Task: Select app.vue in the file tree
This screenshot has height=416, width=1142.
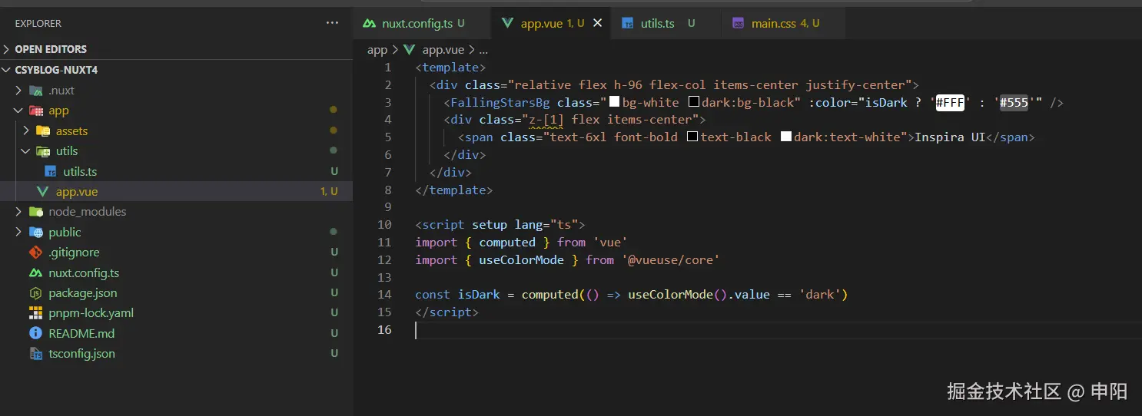Action: point(176,192)
